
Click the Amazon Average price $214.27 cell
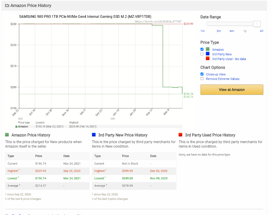pos(41,186)
